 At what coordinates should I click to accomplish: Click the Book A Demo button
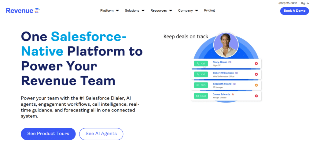pos(294,11)
